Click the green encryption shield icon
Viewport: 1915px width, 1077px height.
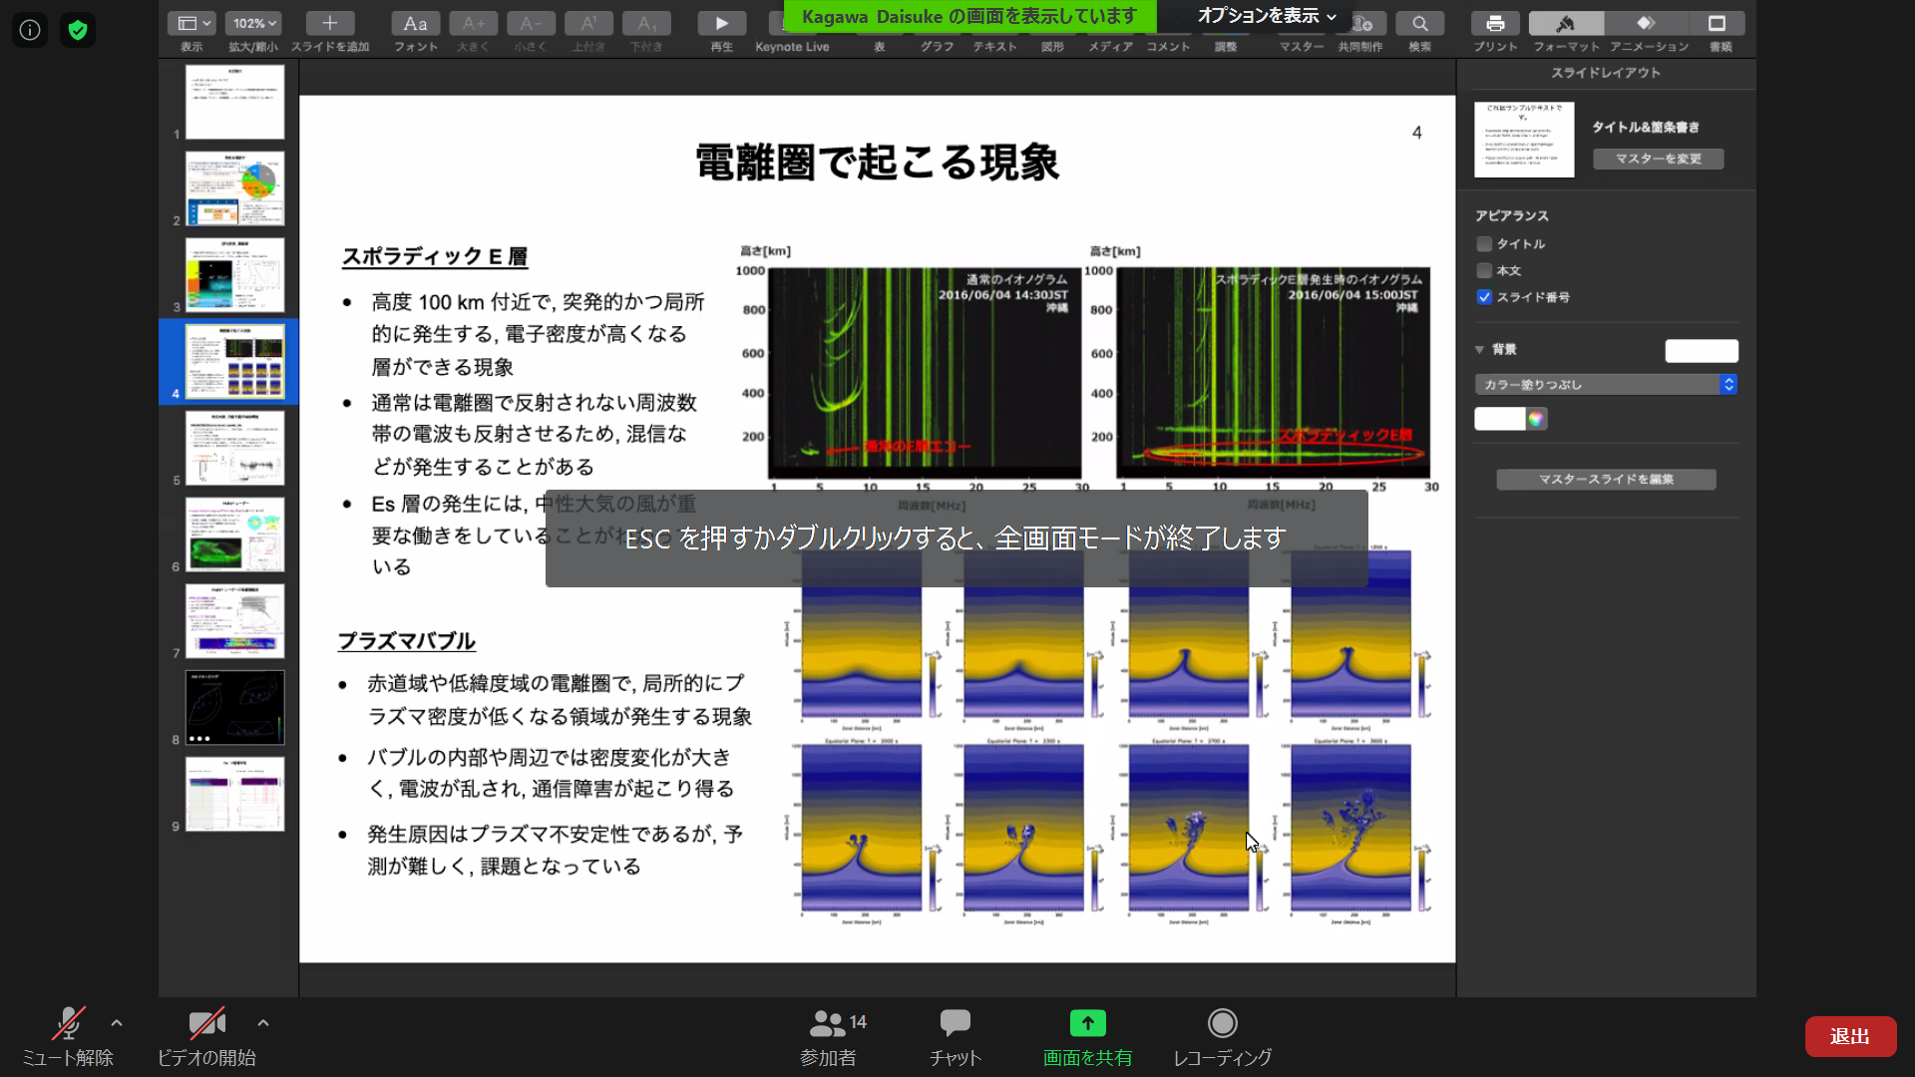78,30
